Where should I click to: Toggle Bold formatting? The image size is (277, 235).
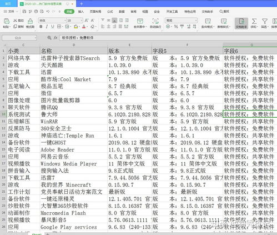pos(41,27)
